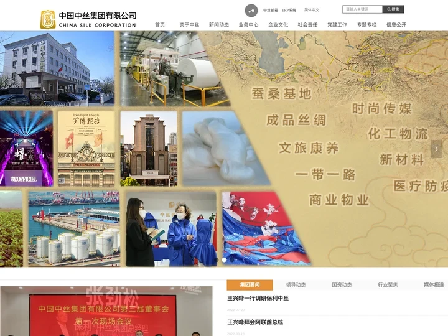Viewport: 448px width, 336px height.
Task: Open the article 王兴晔一行调研保利中丝
Action: [x=258, y=299]
